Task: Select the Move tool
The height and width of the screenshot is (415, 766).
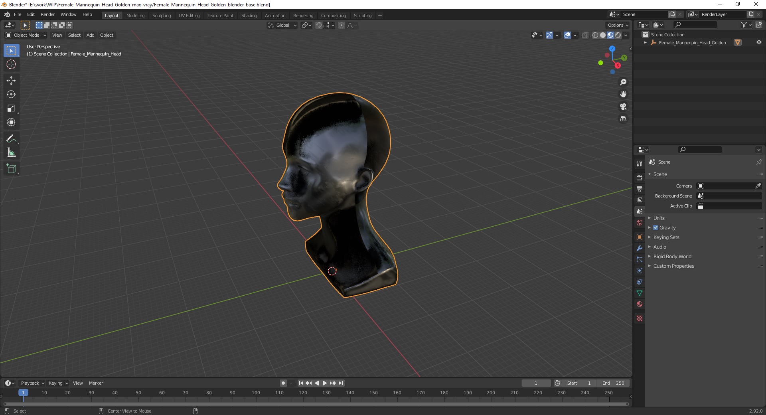Action: (x=11, y=81)
